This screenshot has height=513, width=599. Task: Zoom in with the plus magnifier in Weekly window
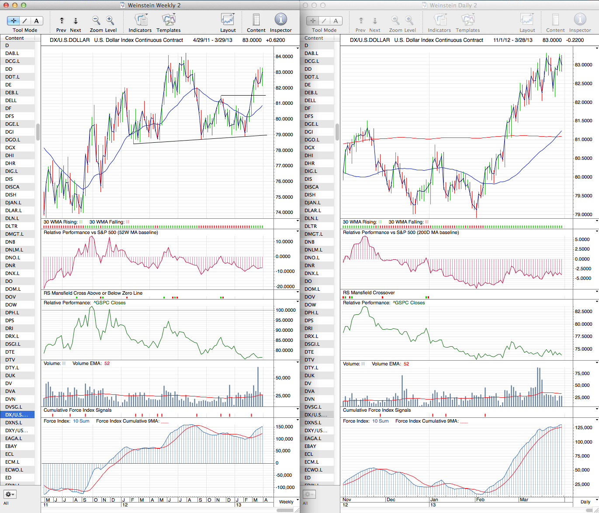[x=110, y=21]
